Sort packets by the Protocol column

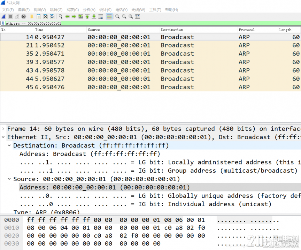(258, 30)
